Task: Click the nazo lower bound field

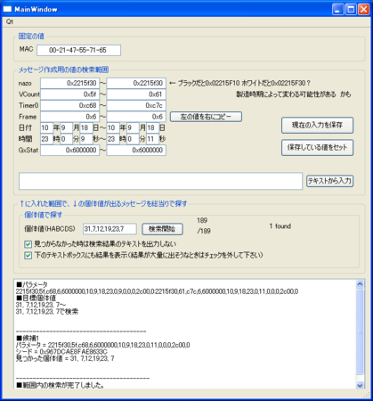Action: point(69,83)
